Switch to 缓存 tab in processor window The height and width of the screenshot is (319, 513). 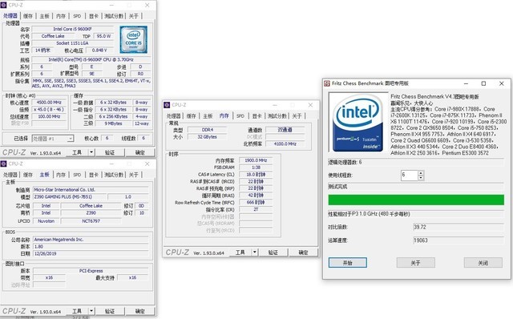click(28, 16)
